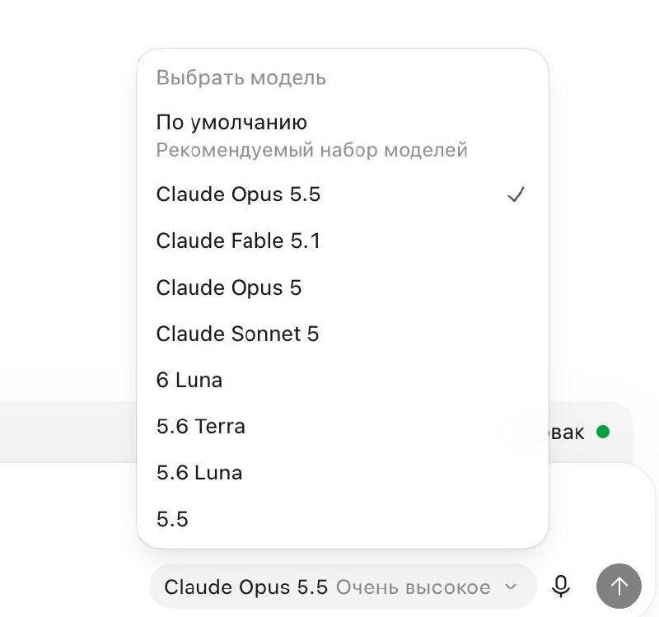Pick Claude Sonnet 5 model

coord(343,334)
